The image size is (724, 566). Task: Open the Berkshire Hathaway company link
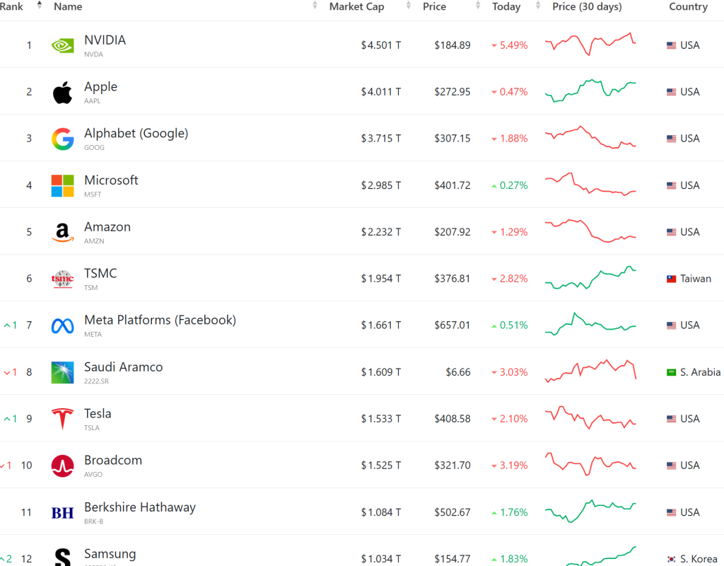tap(139, 507)
